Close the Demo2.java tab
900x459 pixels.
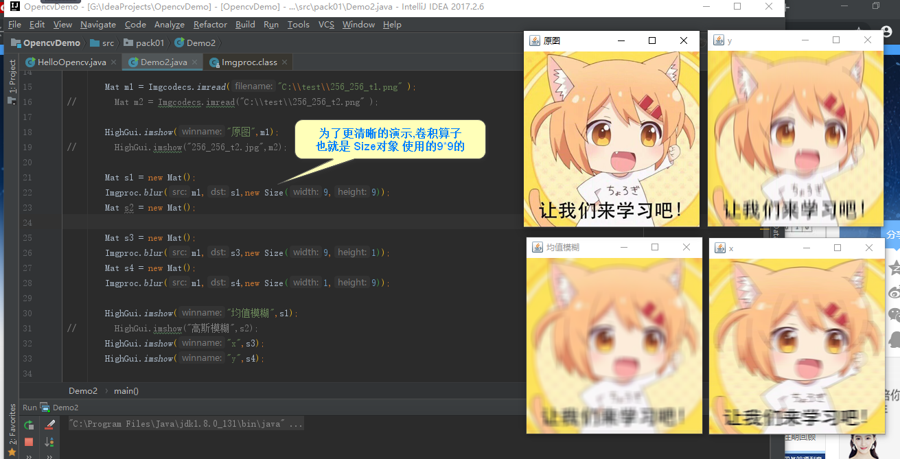[x=196, y=62]
